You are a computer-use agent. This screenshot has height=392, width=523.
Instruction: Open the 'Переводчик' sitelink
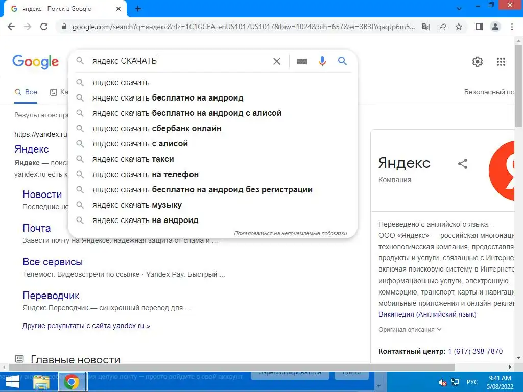pyautogui.click(x=51, y=296)
